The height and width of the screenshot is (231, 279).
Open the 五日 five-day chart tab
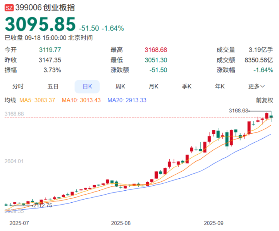[x=53, y=86]
